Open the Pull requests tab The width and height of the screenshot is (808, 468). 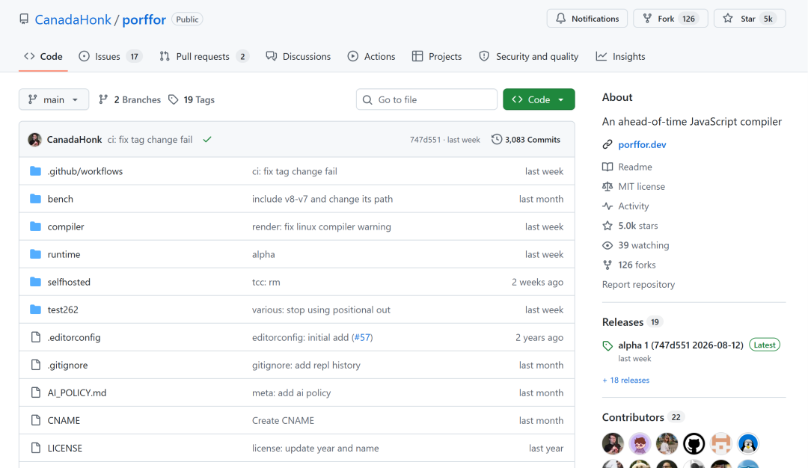tap(204, 57)
